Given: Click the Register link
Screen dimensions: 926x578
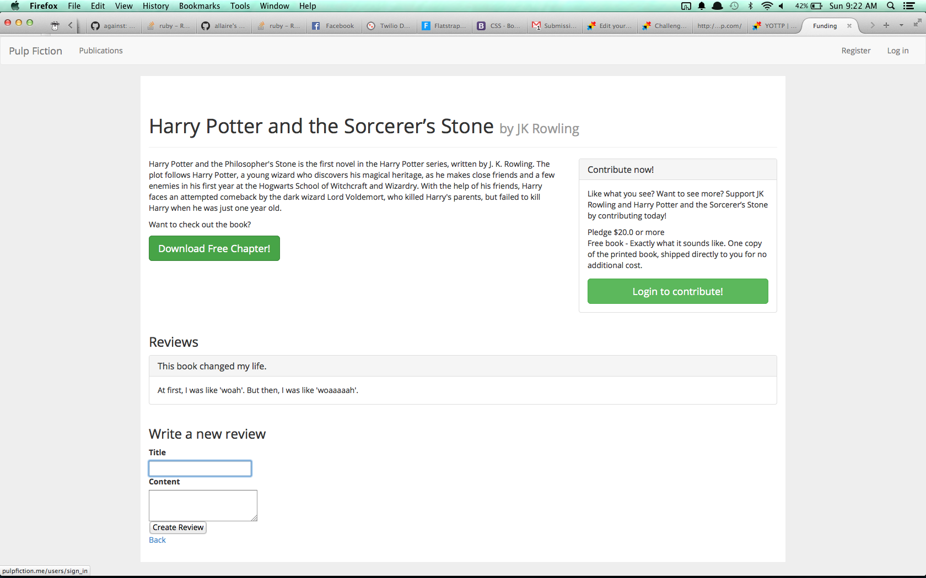Looking at the screenshot, I should tap(856, 51).
